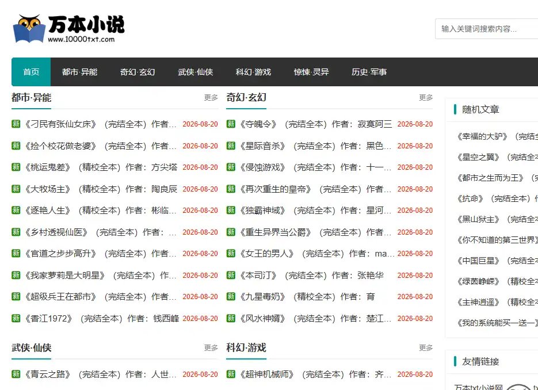
Task: Click the green 新 icon beside 《青云之路》
Action: 16,374
